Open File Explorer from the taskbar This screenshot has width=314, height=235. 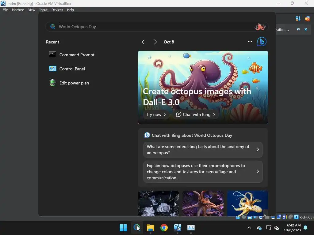tap(150, 228)
